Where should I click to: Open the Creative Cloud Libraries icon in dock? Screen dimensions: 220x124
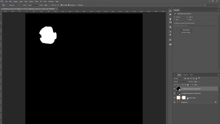coord(170,44)
